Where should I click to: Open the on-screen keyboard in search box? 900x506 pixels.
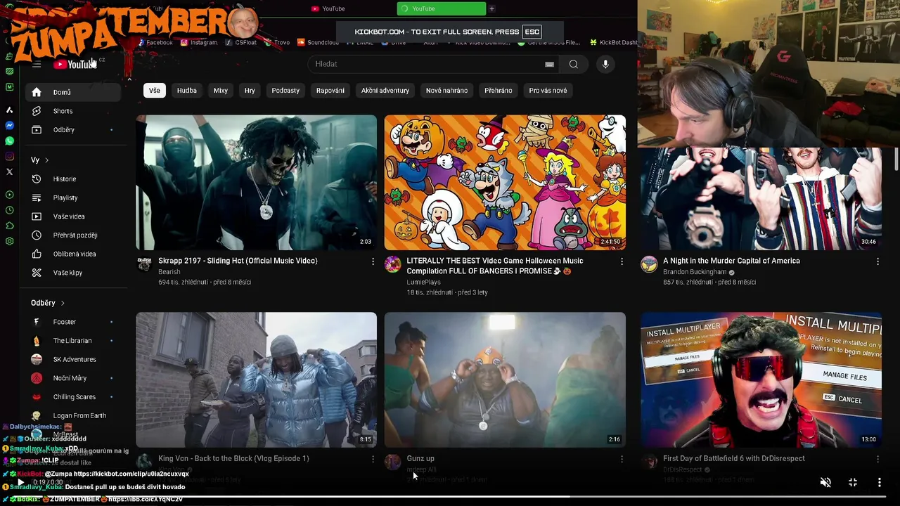[x=549, y=64]
